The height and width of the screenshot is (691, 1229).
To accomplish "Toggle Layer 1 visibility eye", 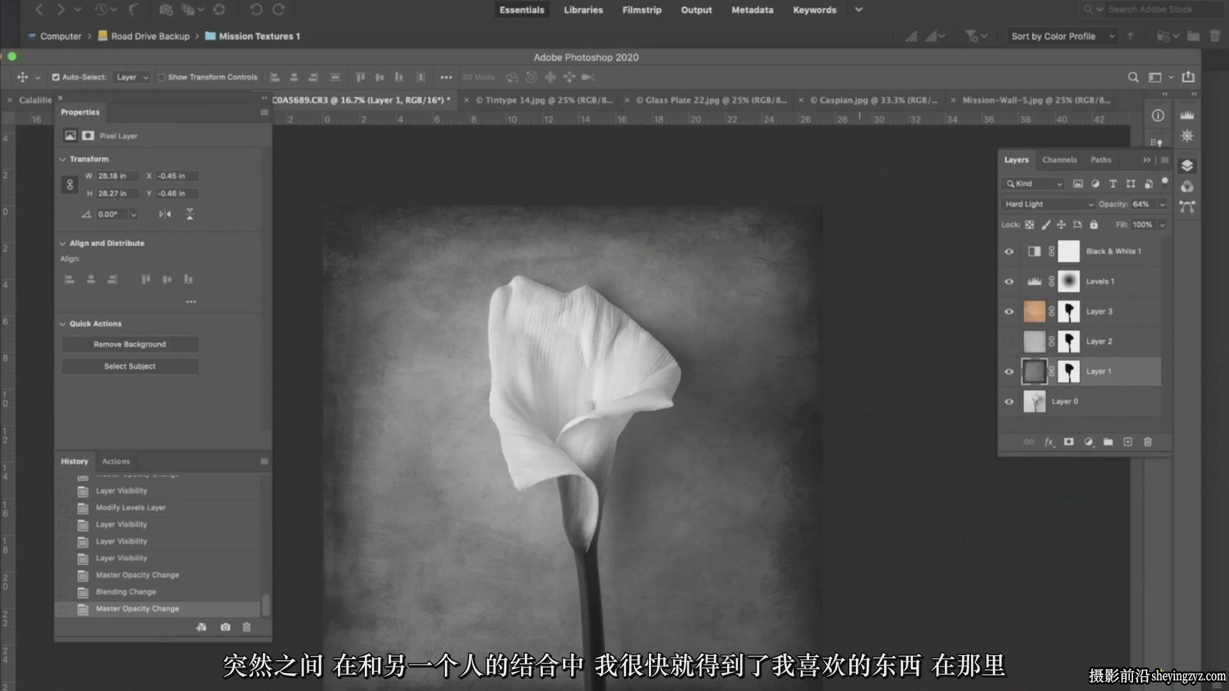I will [x=1009, y=372].
